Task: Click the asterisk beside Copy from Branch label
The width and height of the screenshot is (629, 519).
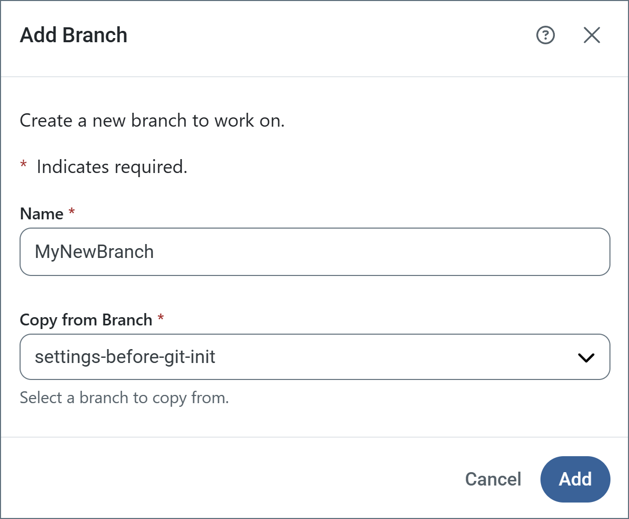Action: pos(161,319)
